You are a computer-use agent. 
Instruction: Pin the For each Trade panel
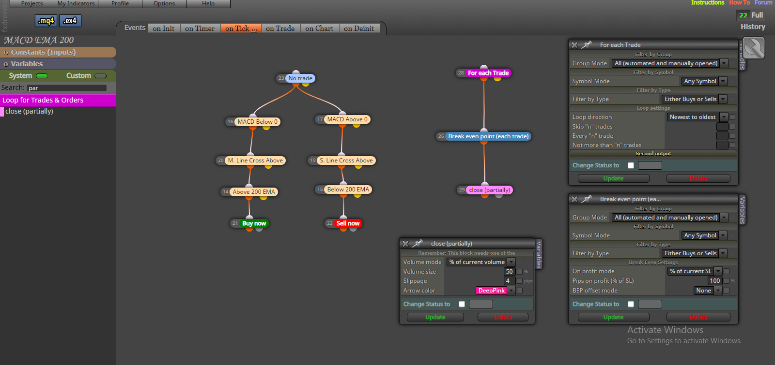tap(587, 44)
